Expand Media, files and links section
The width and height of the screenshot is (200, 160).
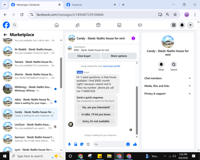[168, 86]
